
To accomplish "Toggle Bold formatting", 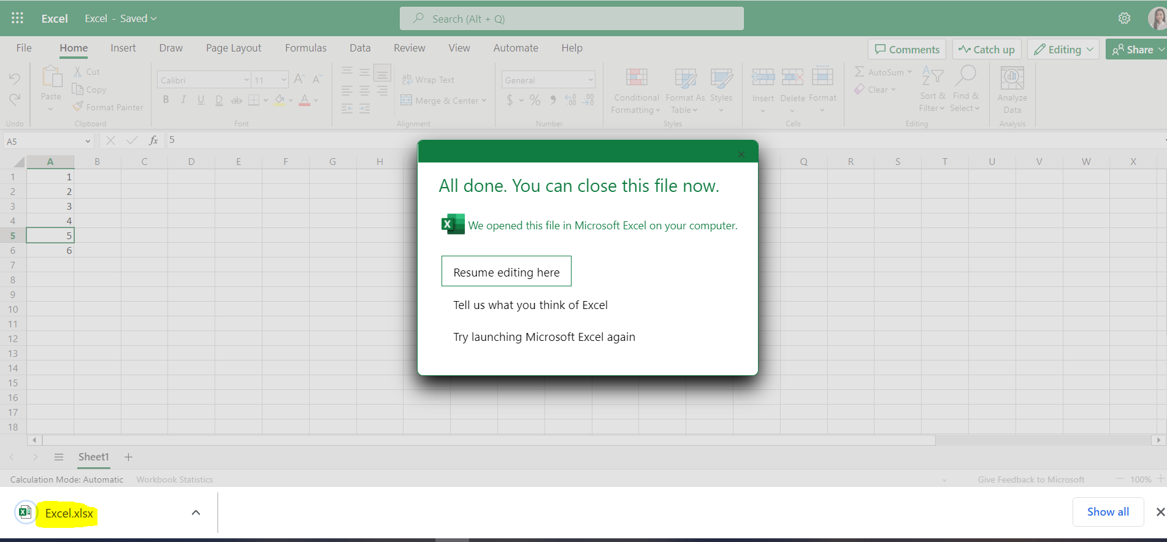I will coord(166,99).
